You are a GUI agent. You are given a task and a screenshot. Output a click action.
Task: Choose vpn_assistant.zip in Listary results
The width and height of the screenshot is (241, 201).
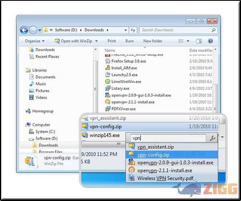tap(155, 147)
